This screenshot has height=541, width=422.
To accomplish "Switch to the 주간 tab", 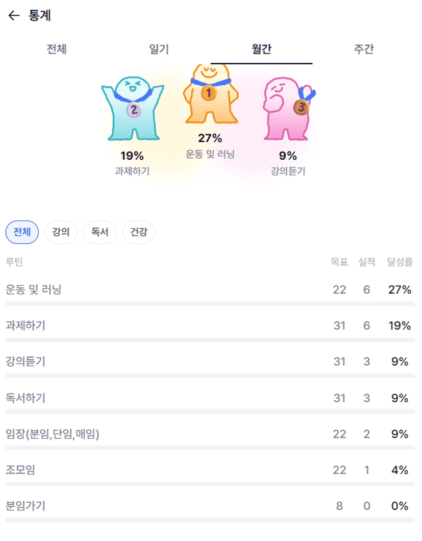I will [364, 50].
